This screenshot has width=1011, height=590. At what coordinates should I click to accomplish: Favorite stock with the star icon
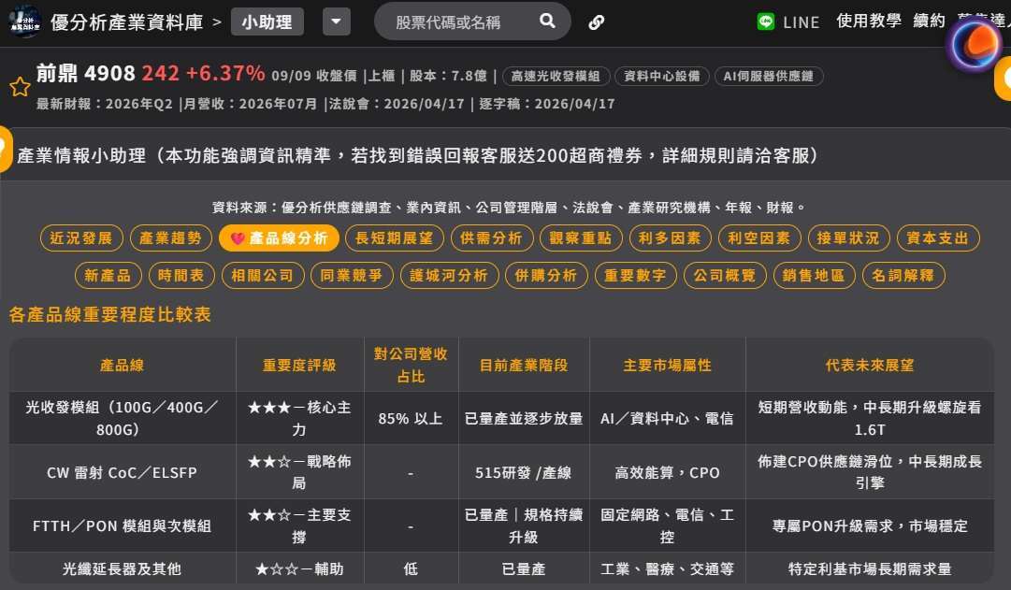[x=20, y=87]
